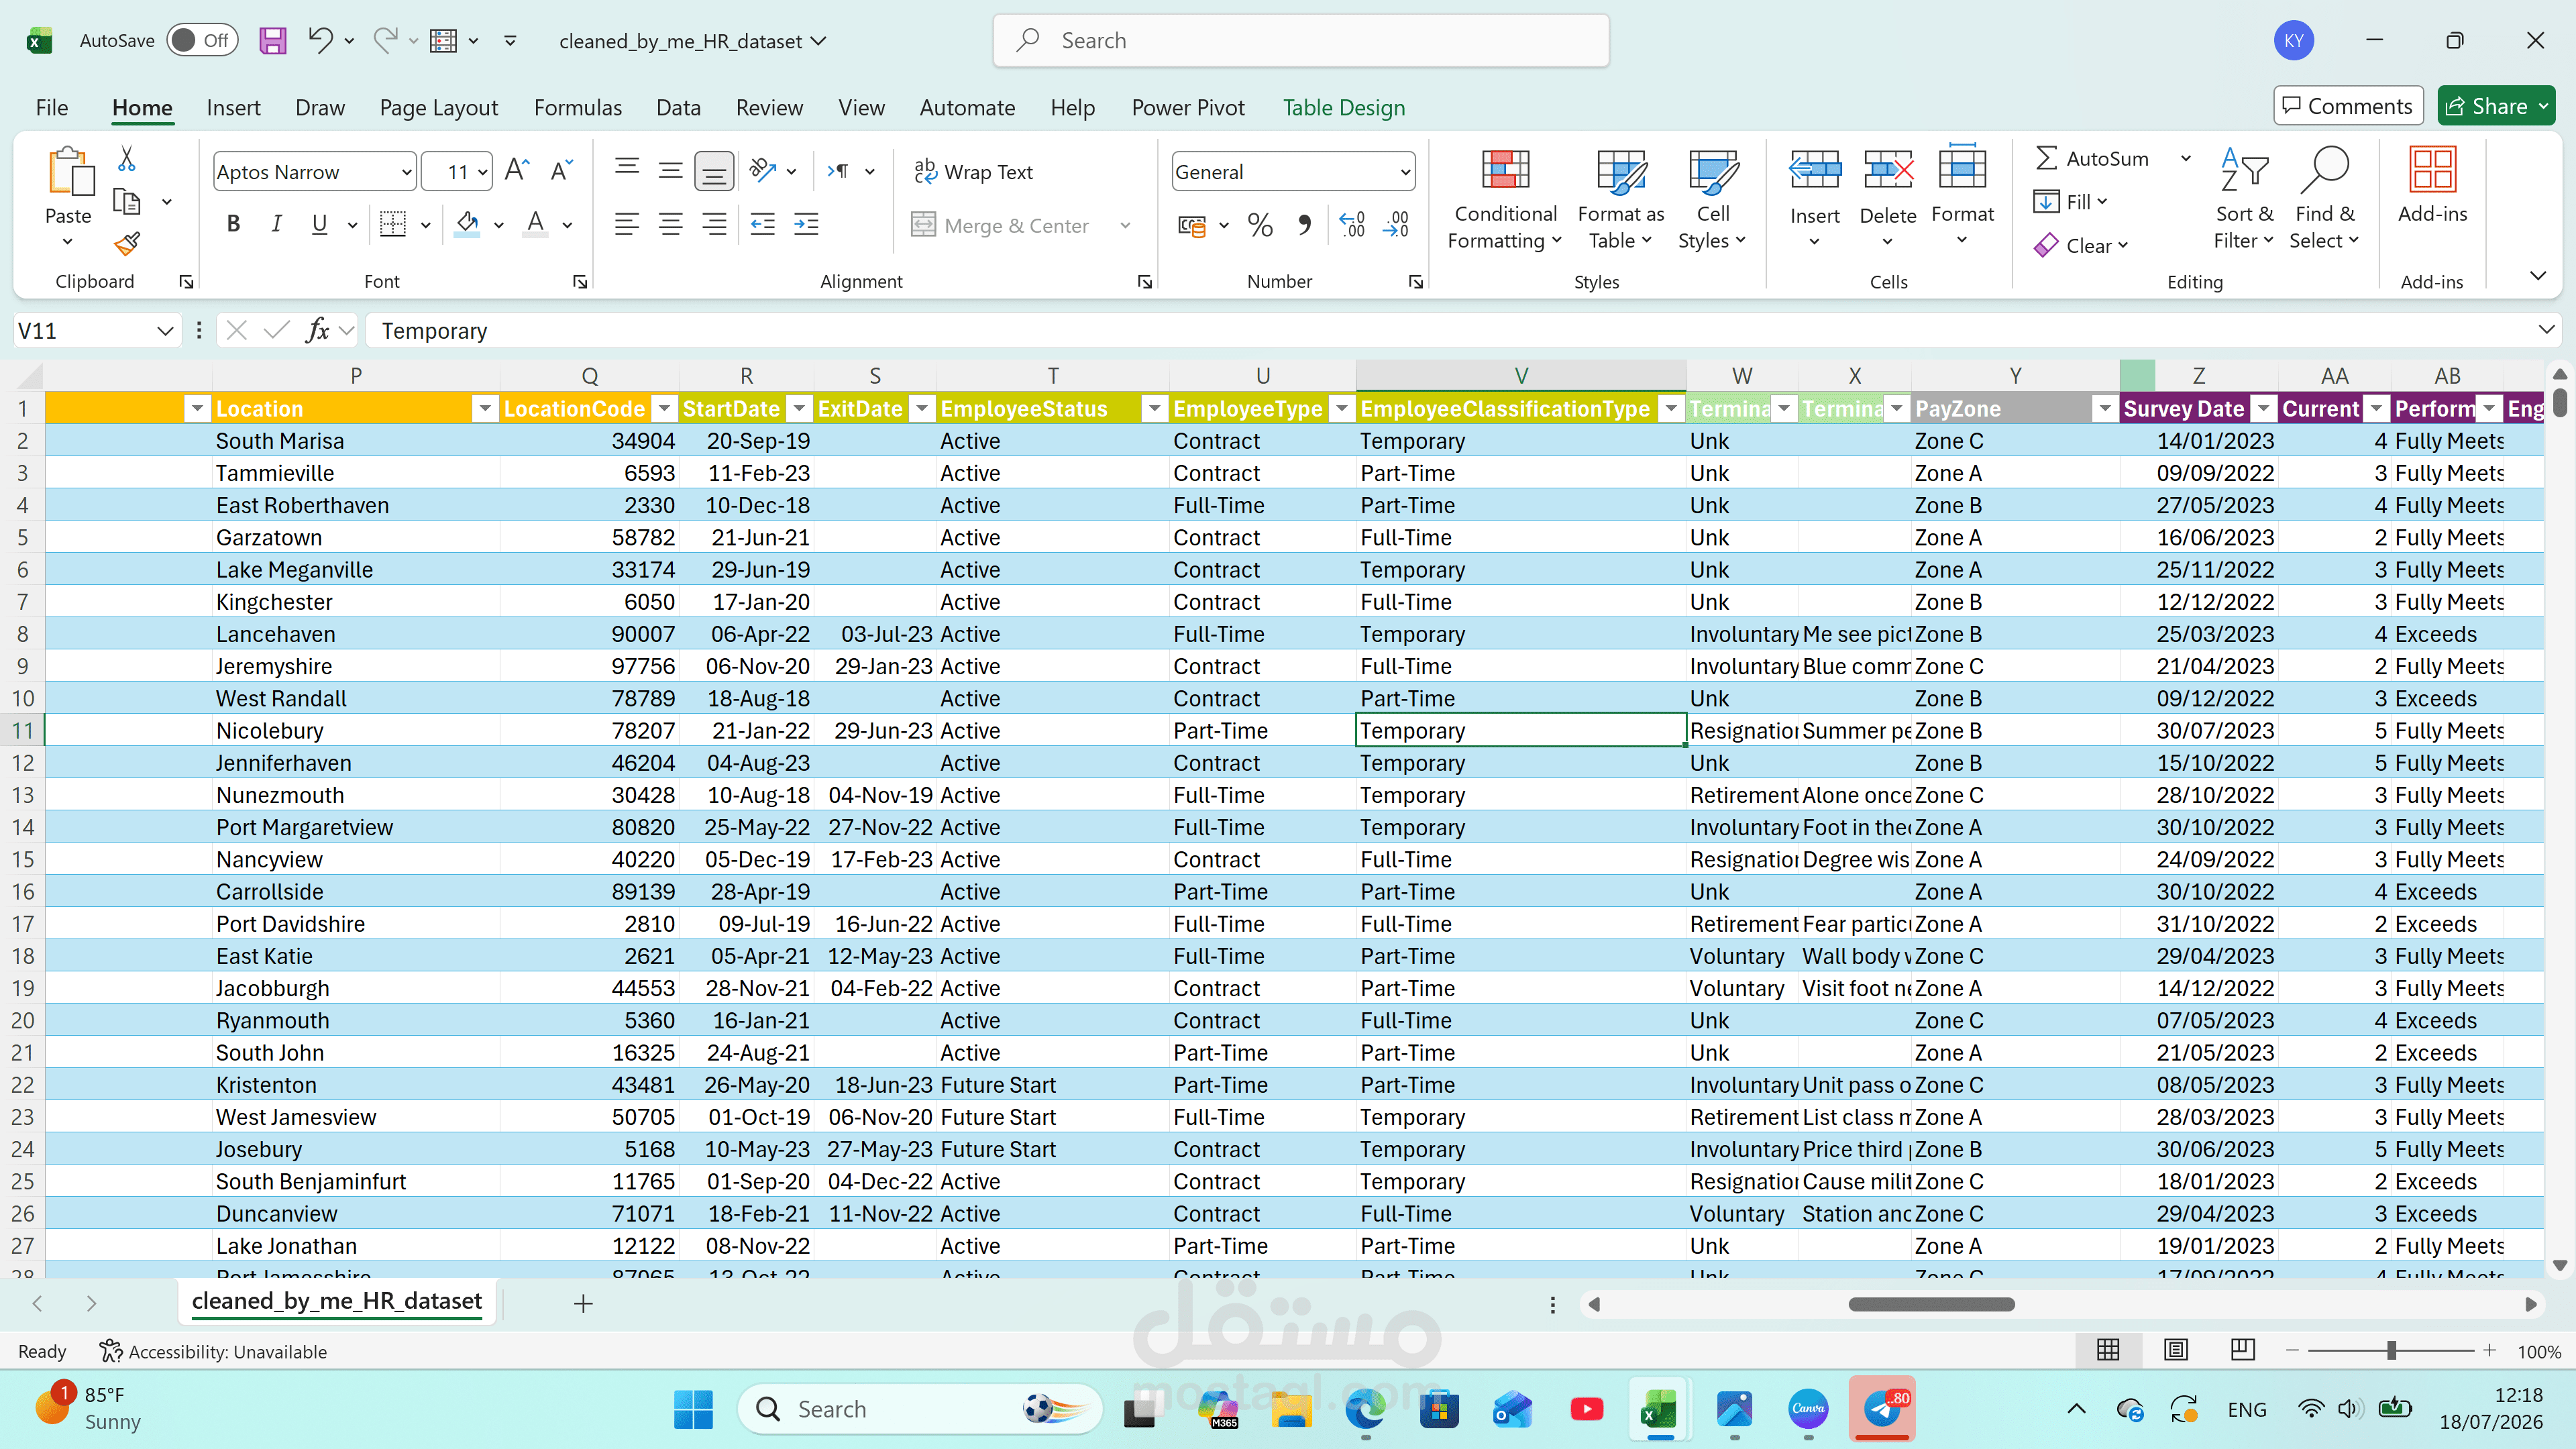Click the Percent Style icon

coord(1260,225)
